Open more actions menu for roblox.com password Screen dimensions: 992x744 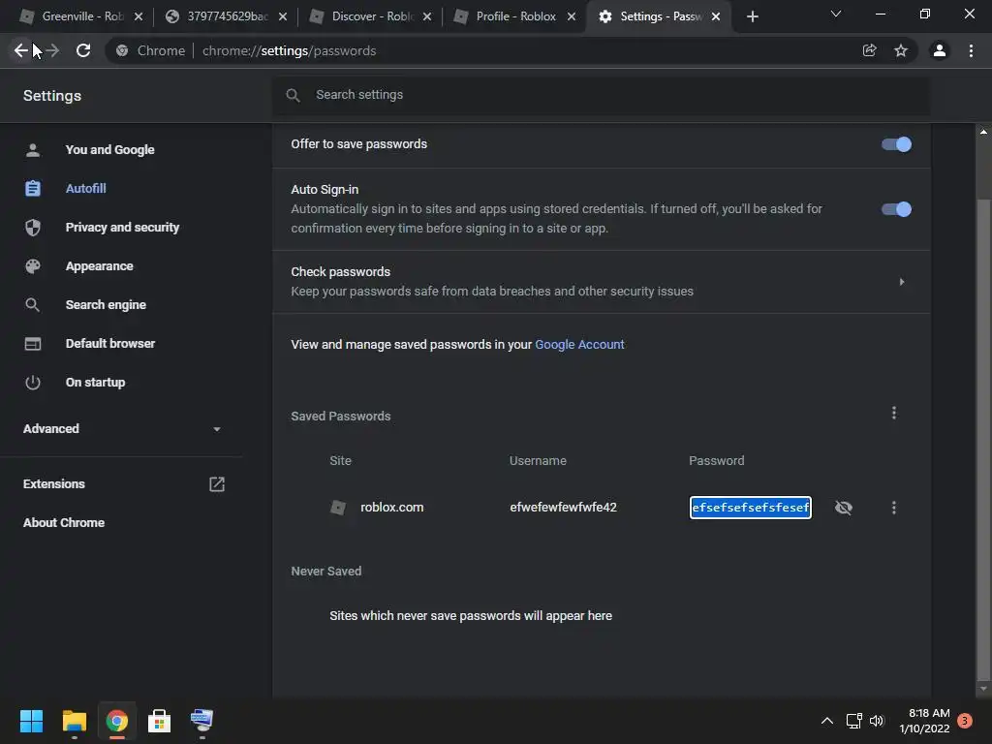pyautogui.click(x=894, y=508)
